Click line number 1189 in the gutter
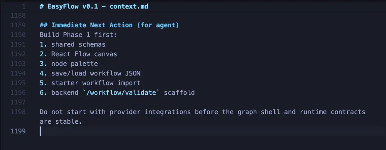This screenshot has width=386, height=150. (18, 25)
